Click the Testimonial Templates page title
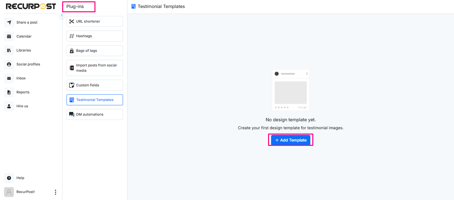The height and width of the screenshot is (200, 454). click(161, 6)
